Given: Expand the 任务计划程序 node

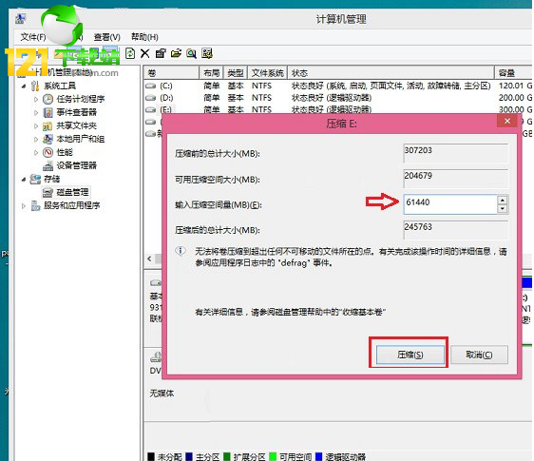Looking at the screenshot, I should tap(36, 99).
